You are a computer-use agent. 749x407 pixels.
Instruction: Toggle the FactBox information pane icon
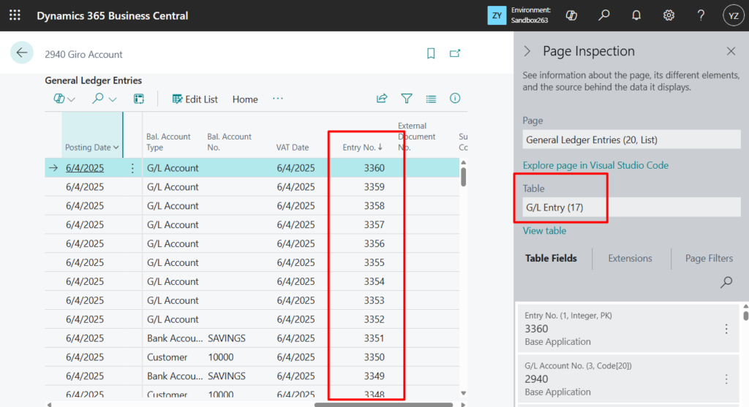tap(455, 99)
